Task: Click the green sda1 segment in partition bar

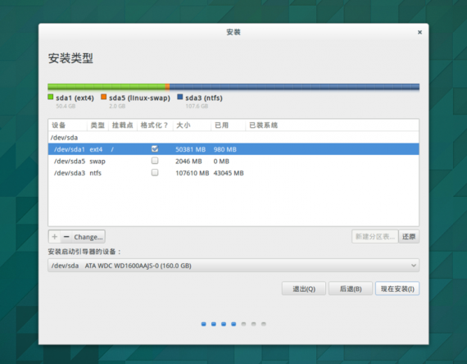Action: point(107,87)
